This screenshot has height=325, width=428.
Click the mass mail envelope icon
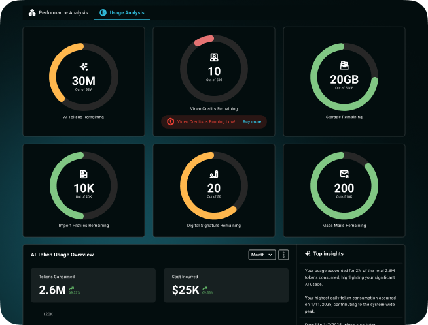pos(344,174)
